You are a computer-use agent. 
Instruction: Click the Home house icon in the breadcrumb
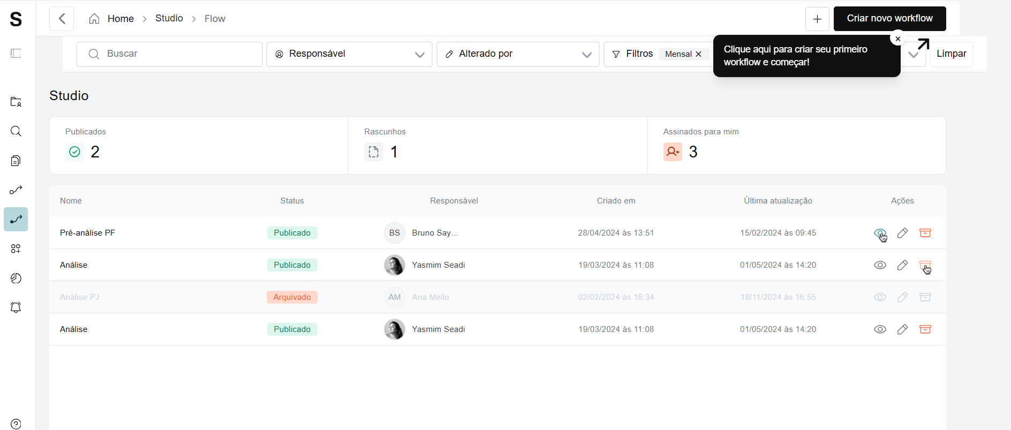[94, 19]
